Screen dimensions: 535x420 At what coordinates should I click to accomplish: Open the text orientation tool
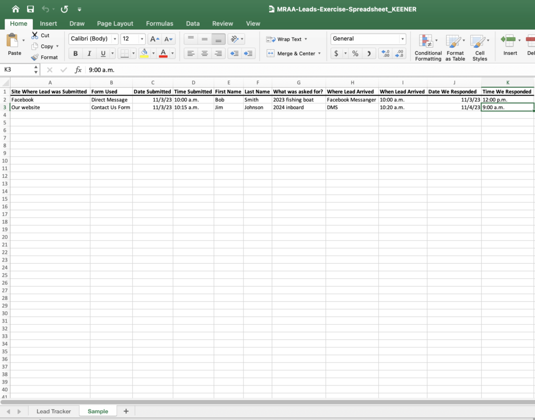click(235, 39)
